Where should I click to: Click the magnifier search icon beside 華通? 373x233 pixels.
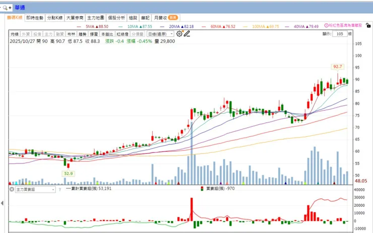click(5, 8)
